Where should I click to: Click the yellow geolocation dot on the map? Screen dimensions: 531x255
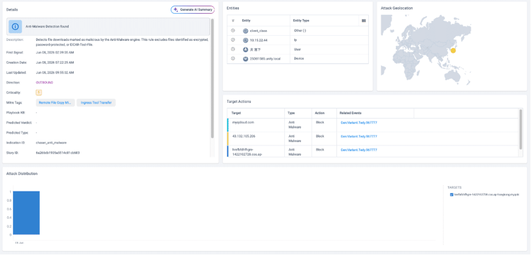click(x=453, y=51)
